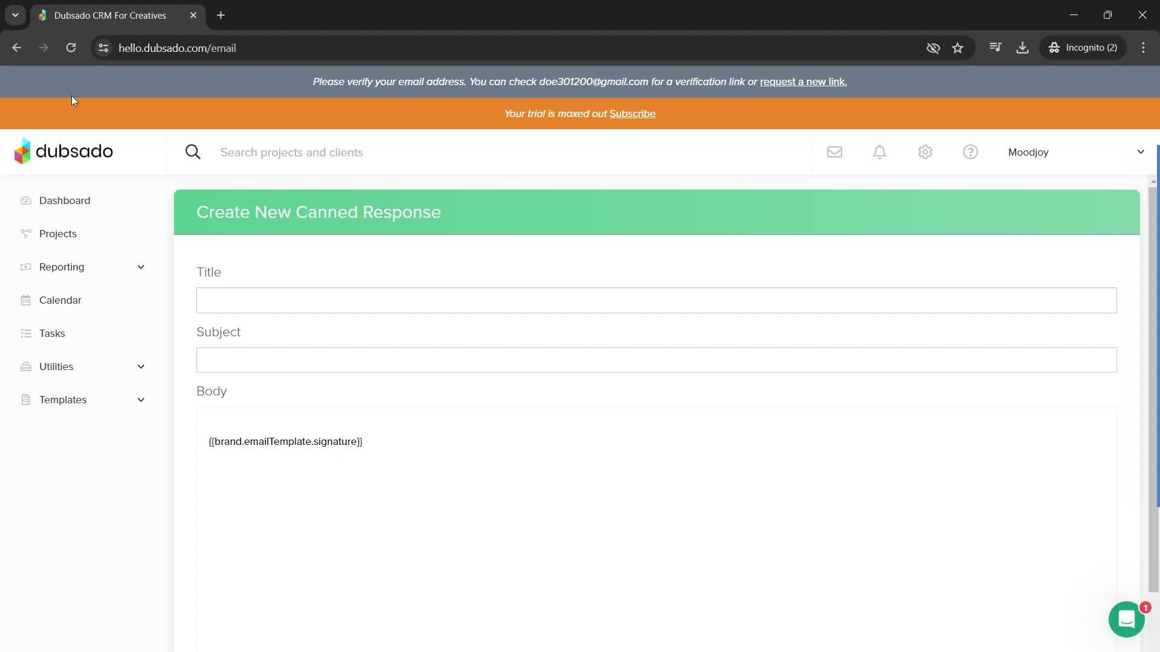This screenshot has width=1160, height=652.
Task: Bookmark this page with star icon
Action: point(958,48)
